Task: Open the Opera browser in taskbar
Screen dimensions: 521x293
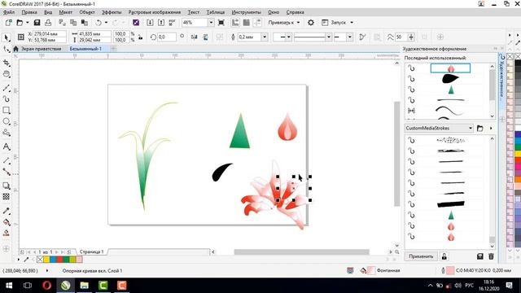Action: coord(47,286)
